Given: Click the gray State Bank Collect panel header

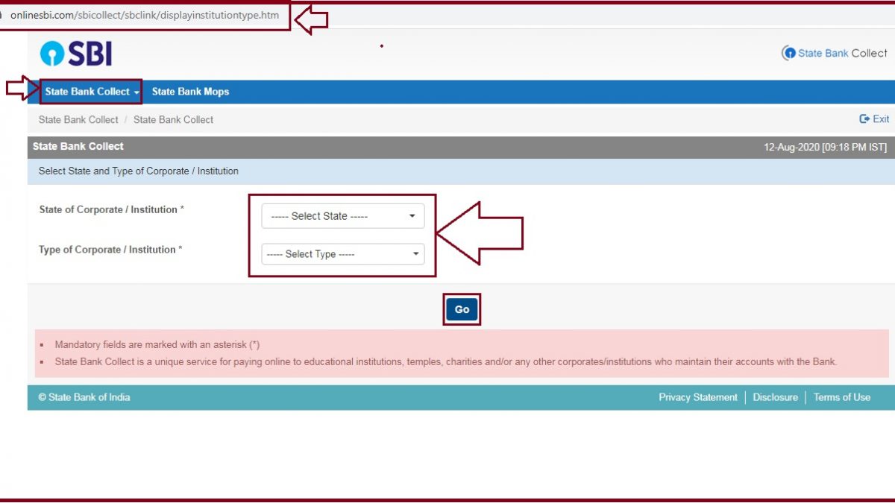Looking at the screenshot, I should click(x=78, y=146).
